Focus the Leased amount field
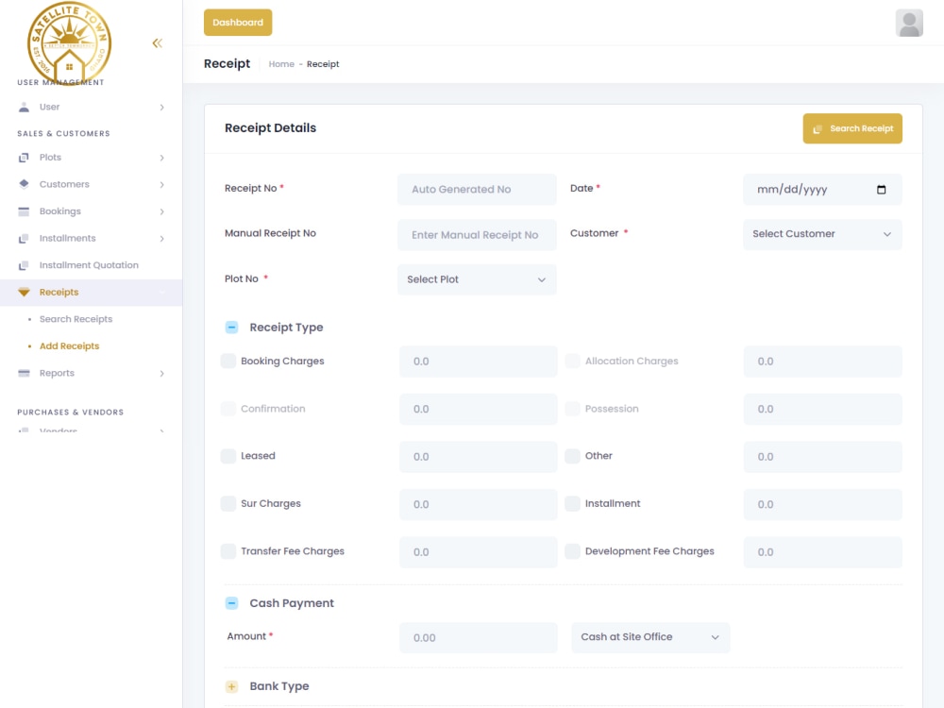944x708 pixels. pos(478,457)
